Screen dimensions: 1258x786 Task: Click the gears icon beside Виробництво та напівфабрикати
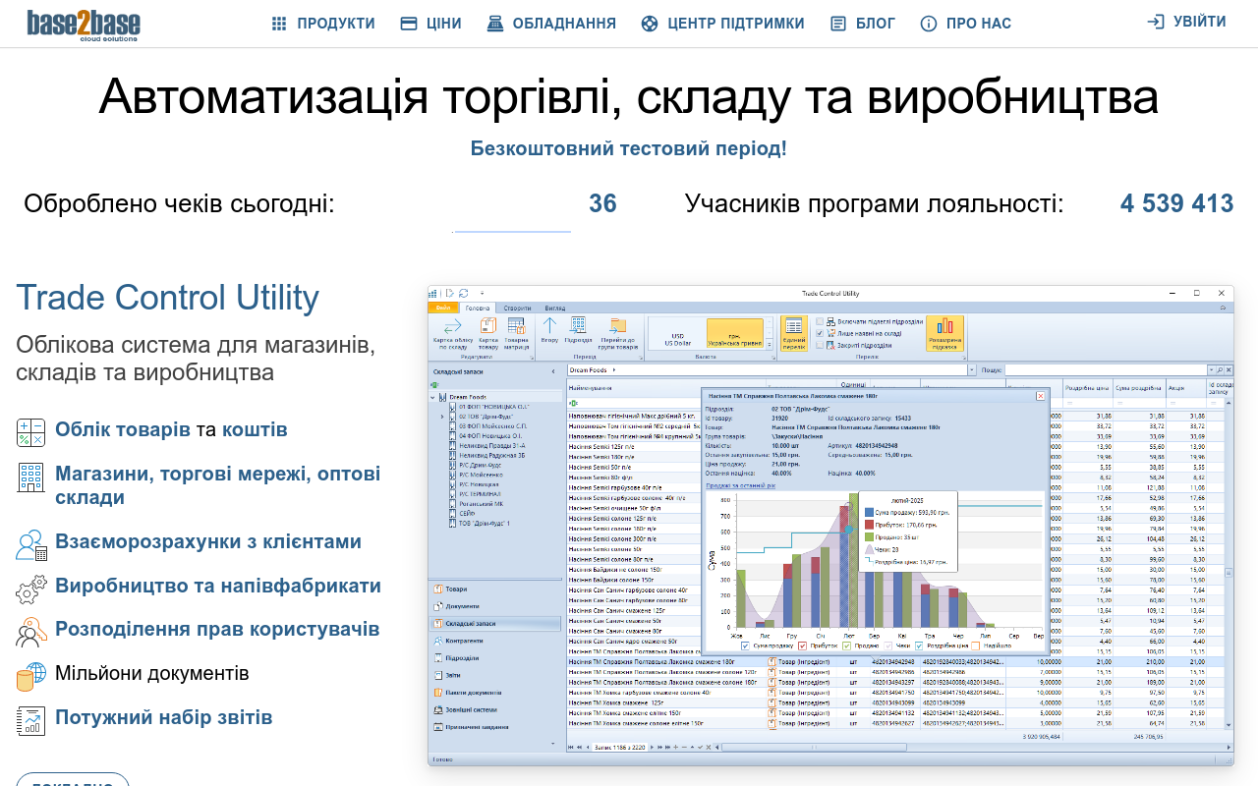pyautogui.click(x=31, y=589)
